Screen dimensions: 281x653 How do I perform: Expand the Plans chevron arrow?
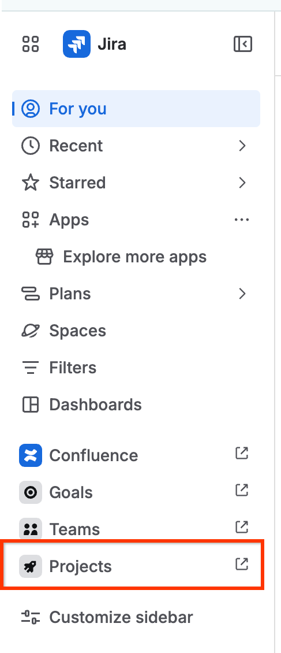(x=242, y=294)
